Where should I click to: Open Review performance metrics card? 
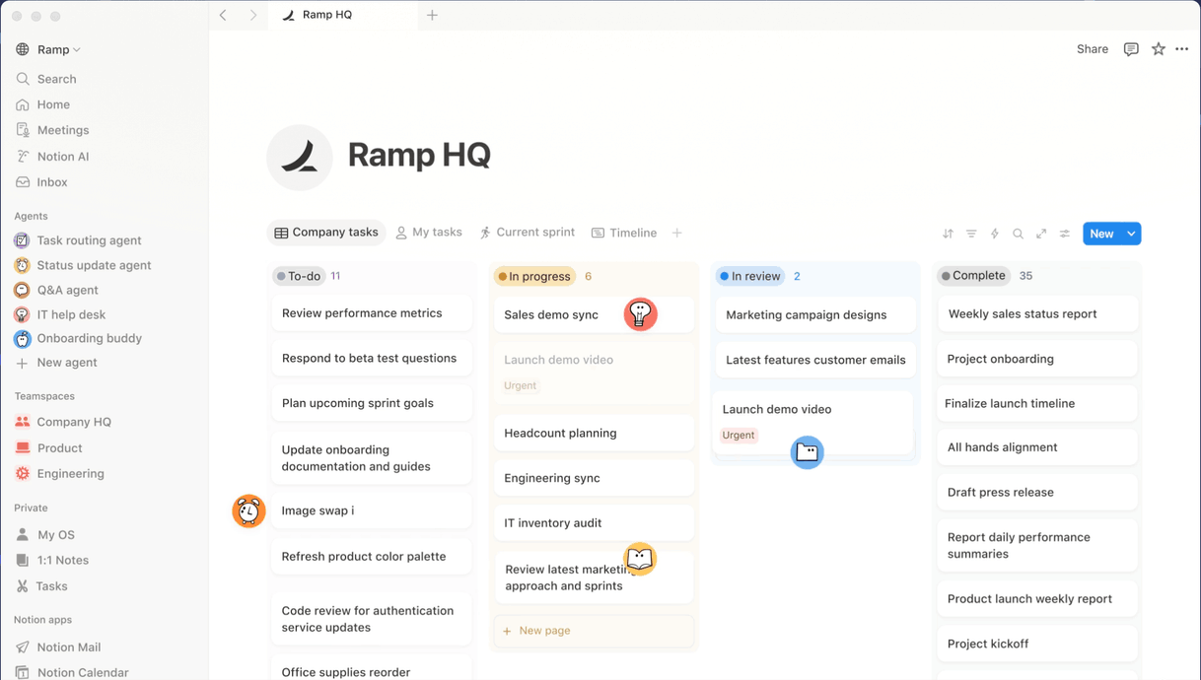[372, 313]
